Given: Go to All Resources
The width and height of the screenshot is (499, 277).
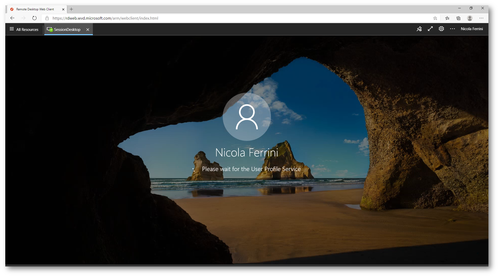Looking at the screenshot, I should (27, 29).
